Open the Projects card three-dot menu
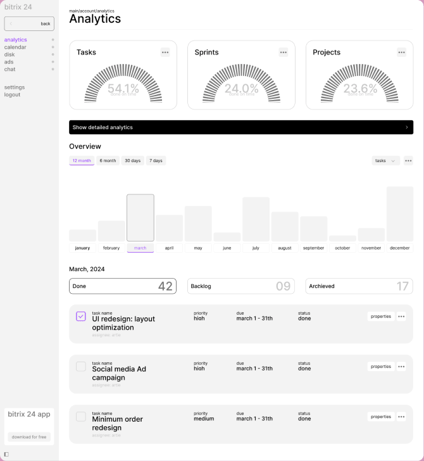This screenshot has height=461, width=424. 401,53
